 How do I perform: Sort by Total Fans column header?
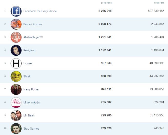pyautogui.click(x=159, y=3)
